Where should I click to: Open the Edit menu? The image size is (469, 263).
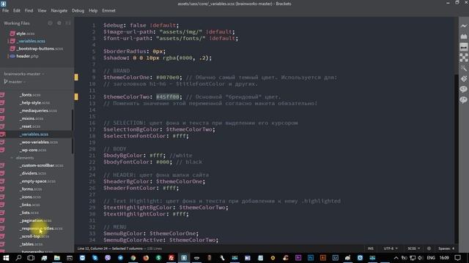17,10
